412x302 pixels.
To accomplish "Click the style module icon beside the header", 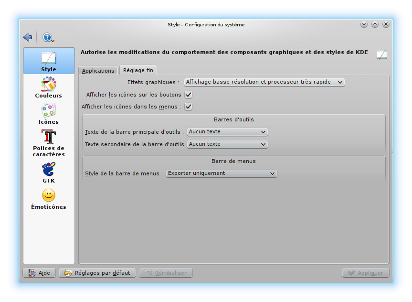I will pyautogui.click(x=381, y=54).
